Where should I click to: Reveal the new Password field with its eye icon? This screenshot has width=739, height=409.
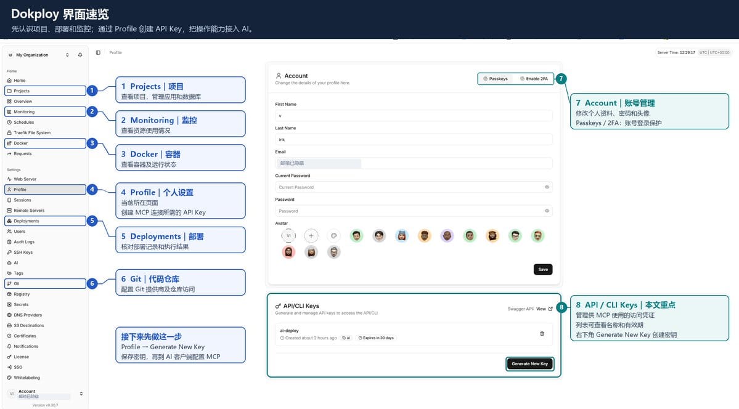coord(547,211)
